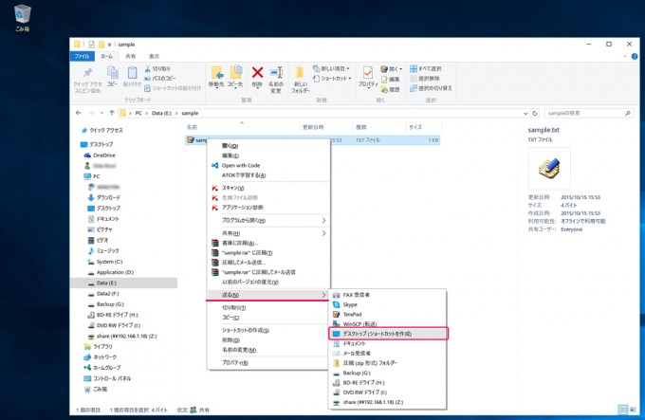Image resolution: width=645 pixels, height=420 pixels.
Task: Open ribbon ショートカット easy access dropdown
Action: click(332, 78)
